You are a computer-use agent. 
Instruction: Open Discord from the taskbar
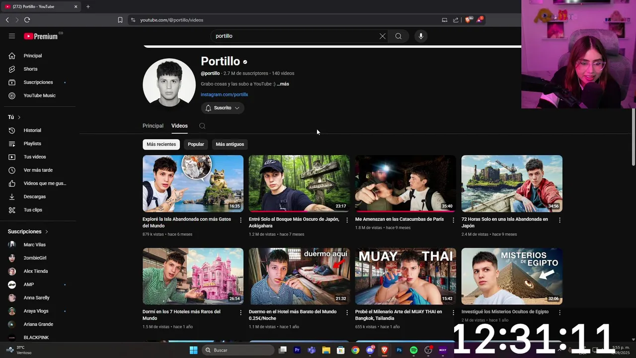pyautogui.click(x=370, y=350)
